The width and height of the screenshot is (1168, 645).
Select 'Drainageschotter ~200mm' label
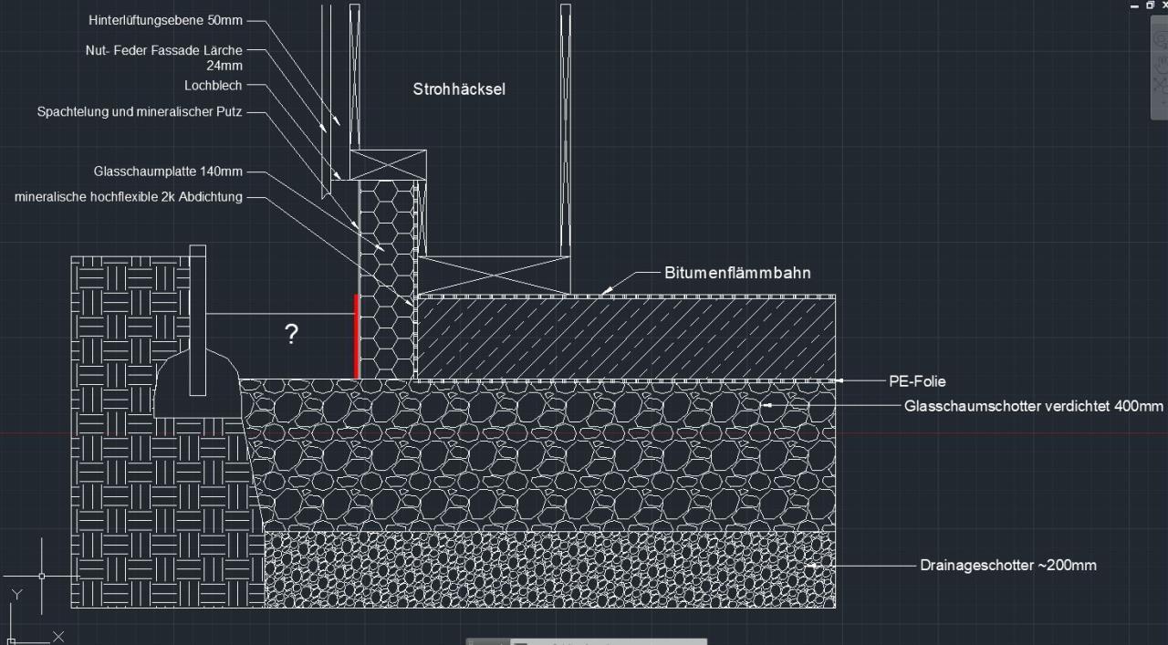(x=1008, y=566)
